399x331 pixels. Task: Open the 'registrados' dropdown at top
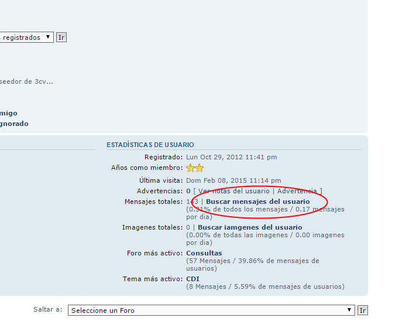click(x=26, y=37)
